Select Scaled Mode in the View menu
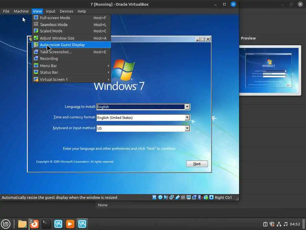This screenshot has height=230, width=306. (71, 31)
